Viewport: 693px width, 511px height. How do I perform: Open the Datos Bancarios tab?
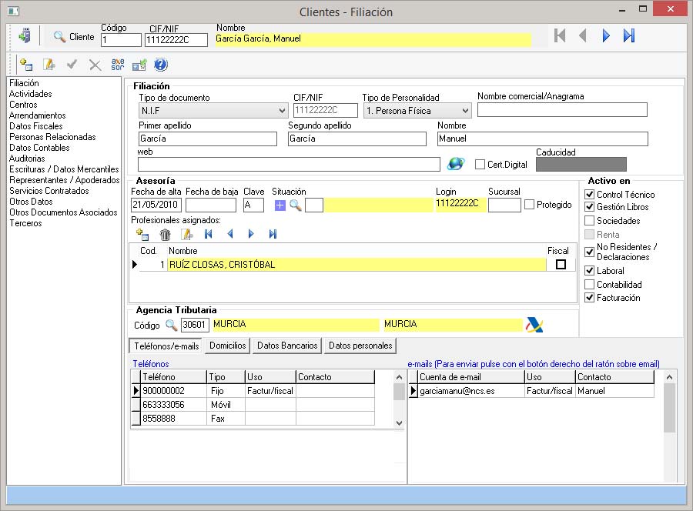pyautogui.click(x=287, y=346)
